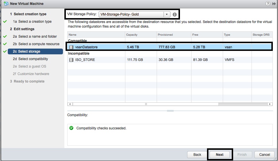Click the help question mark icon
Screen dimensions: 278x161
[268, 4]
